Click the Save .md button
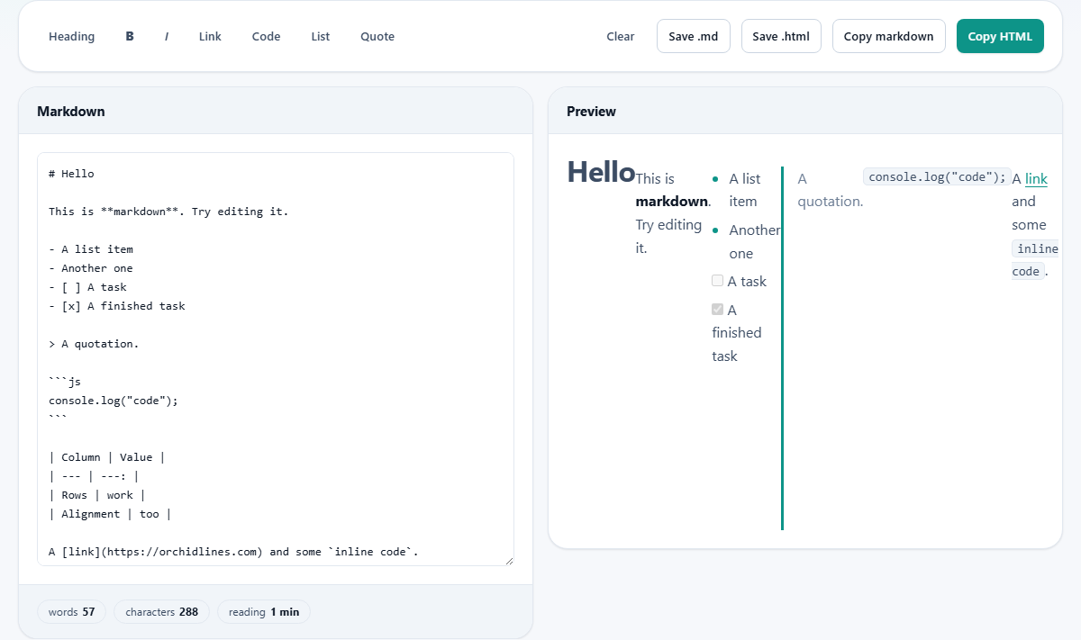 coord(694,36)
